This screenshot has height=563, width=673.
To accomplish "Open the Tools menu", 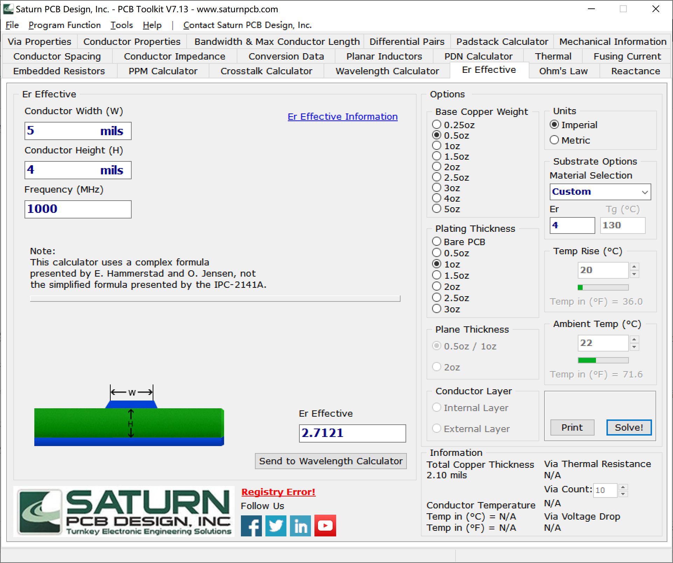I will click(122, 25).
